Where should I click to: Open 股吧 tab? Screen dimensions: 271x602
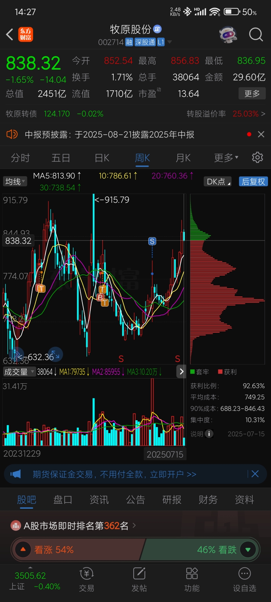coord(27,500)
